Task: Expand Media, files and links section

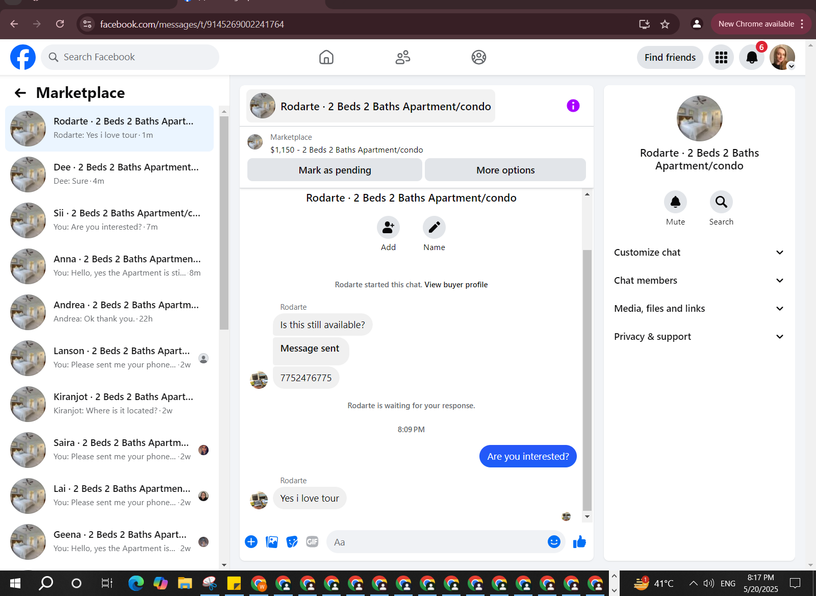Action: tap(699, 309)
